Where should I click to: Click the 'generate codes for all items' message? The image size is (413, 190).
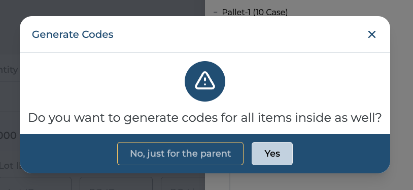click(x=204, y=118)
